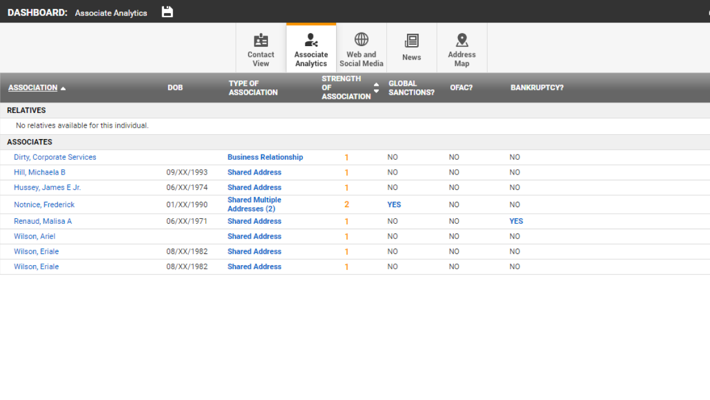Open Hill, Michaela B associate link
710x400 pixels.
tap(40, 172)
